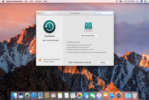Image resolution: width=149 pixels, height=100 pixels.
Task: Open Wi-Fi status in menu bar
Action: tap(117, 1)
